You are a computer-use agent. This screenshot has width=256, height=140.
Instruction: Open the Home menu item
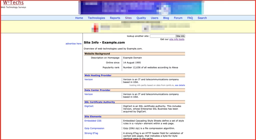point(79,18)
